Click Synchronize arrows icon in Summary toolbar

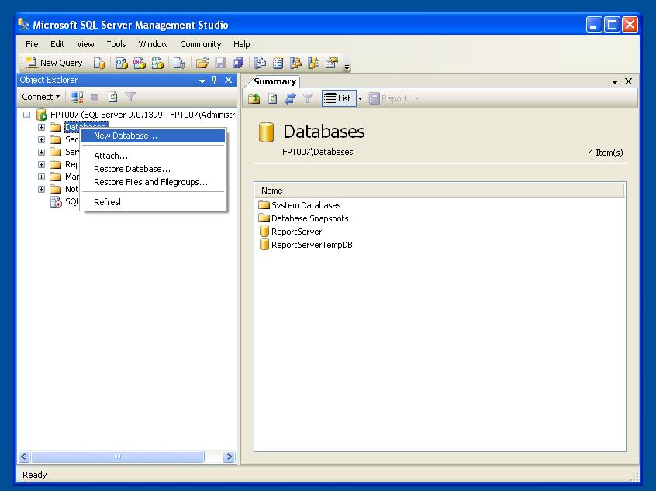point(290,98)
